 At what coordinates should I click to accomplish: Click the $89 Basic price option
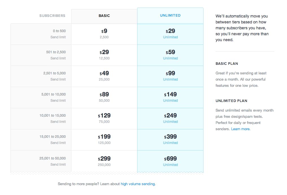point(104,97)
